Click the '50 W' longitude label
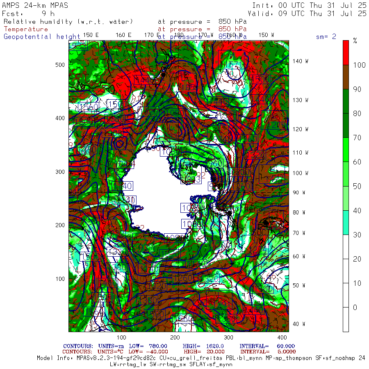Viewport: 369px width, 369px height. pos(299,285)
